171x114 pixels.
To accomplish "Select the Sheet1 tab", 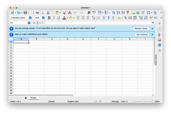I will 33,98.
